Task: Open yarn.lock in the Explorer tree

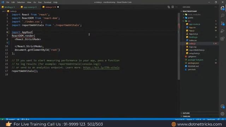Action: pos(192,69)
